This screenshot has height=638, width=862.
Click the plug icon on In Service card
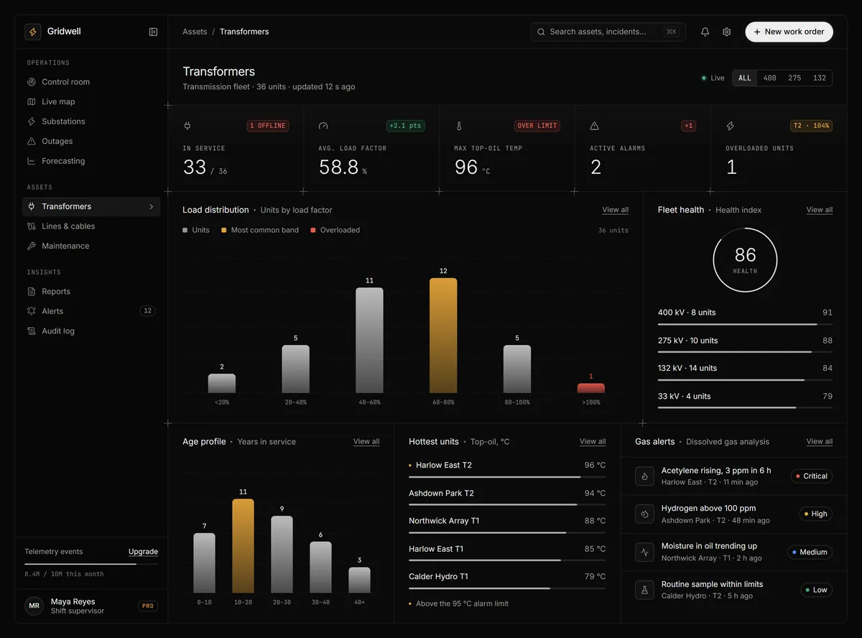[x=187, y=126]
